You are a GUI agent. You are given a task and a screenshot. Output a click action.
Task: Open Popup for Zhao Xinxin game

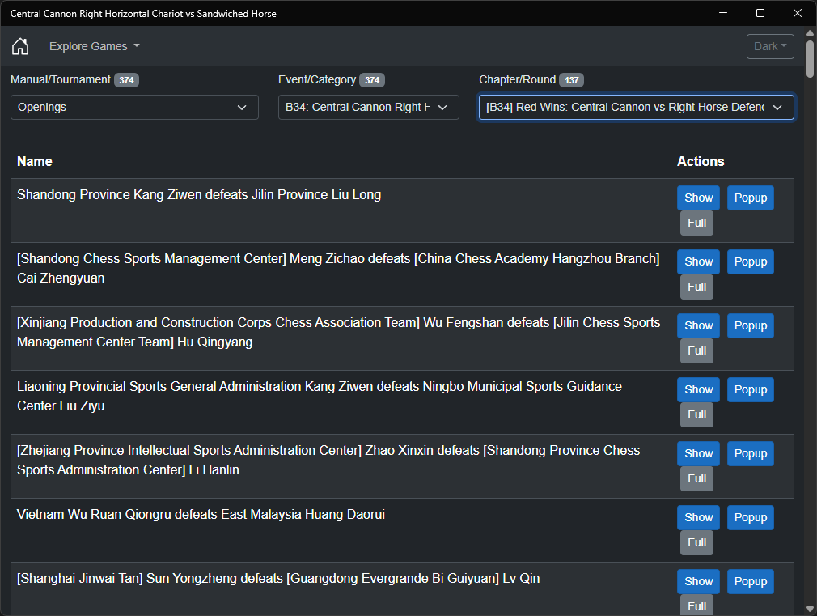tap(751, 454)
